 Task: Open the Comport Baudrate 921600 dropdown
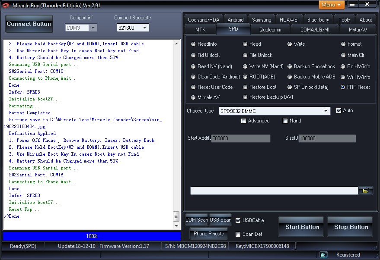point(144,28)
